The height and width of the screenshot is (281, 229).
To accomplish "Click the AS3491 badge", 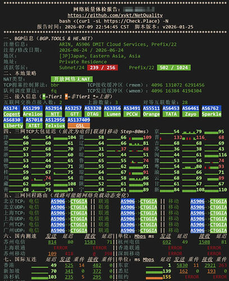I will (x=132, y=108).
